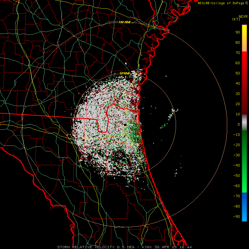Click the gray zero-velocity segment of color bar

point(244,123)
